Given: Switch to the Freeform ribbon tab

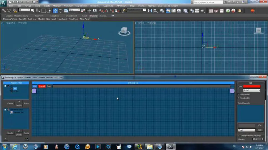Looking at the screenshot, I should pos(39,16).
